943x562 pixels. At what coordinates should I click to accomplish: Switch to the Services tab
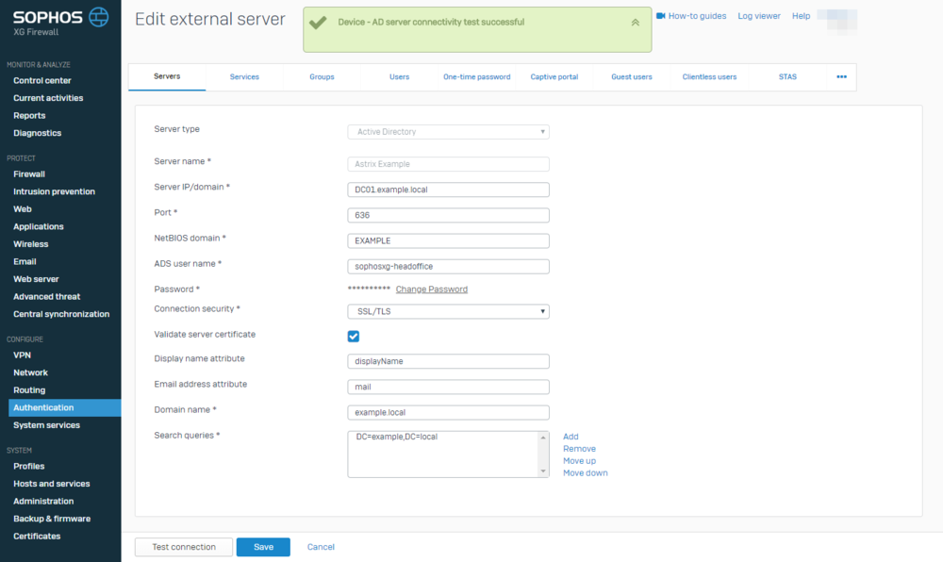click(243, 76)
